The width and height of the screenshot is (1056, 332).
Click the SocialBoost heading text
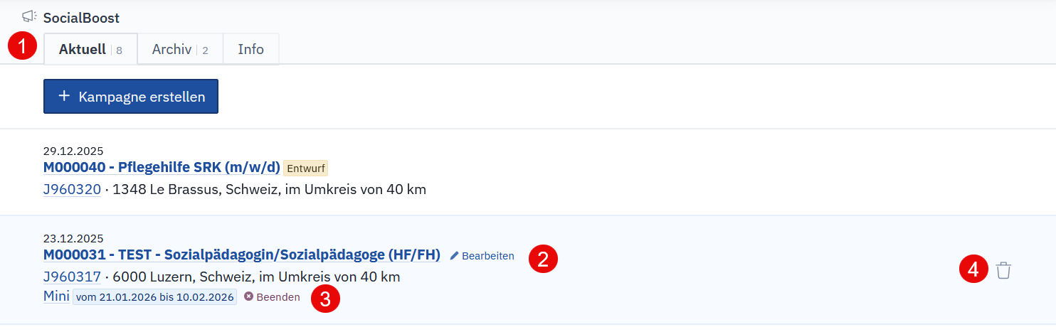[x=81, y=18]
